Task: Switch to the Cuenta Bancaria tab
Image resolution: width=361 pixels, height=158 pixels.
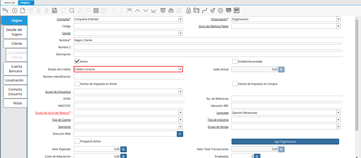Action: [x=15, y=69]
